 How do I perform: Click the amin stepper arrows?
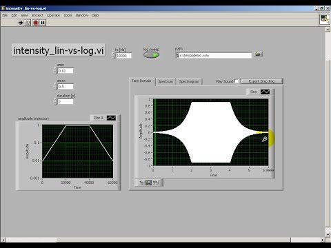(55, 71)
